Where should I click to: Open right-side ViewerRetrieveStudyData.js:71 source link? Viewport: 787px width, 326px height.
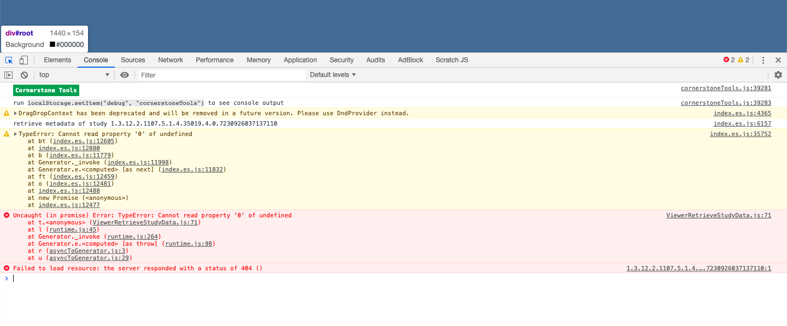point(719,215)
